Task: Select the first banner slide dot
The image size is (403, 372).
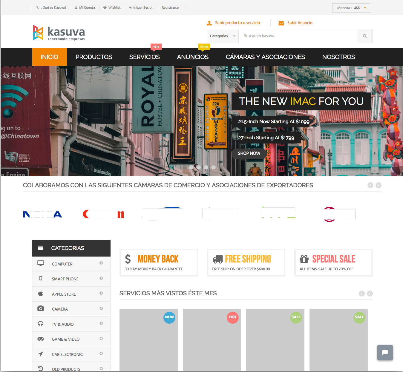Action: tap(191, 167)
